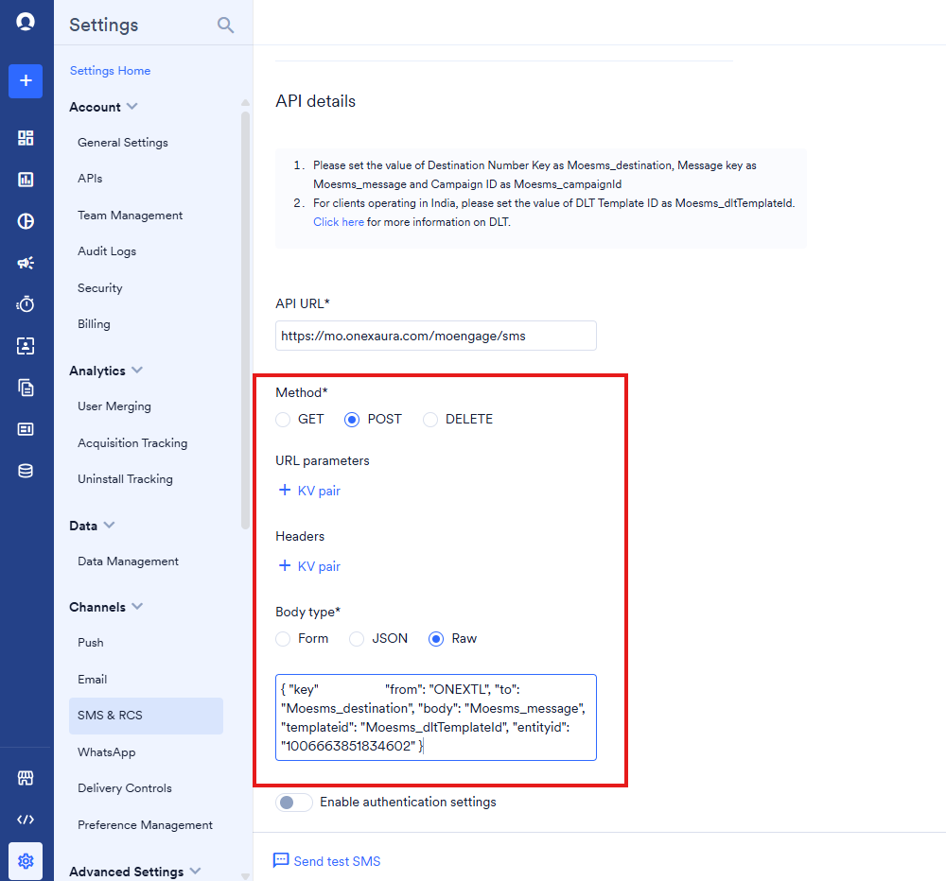This screenshot has width=946, height=881.
Task: Open Billing menu item
Action: (94, 324)
